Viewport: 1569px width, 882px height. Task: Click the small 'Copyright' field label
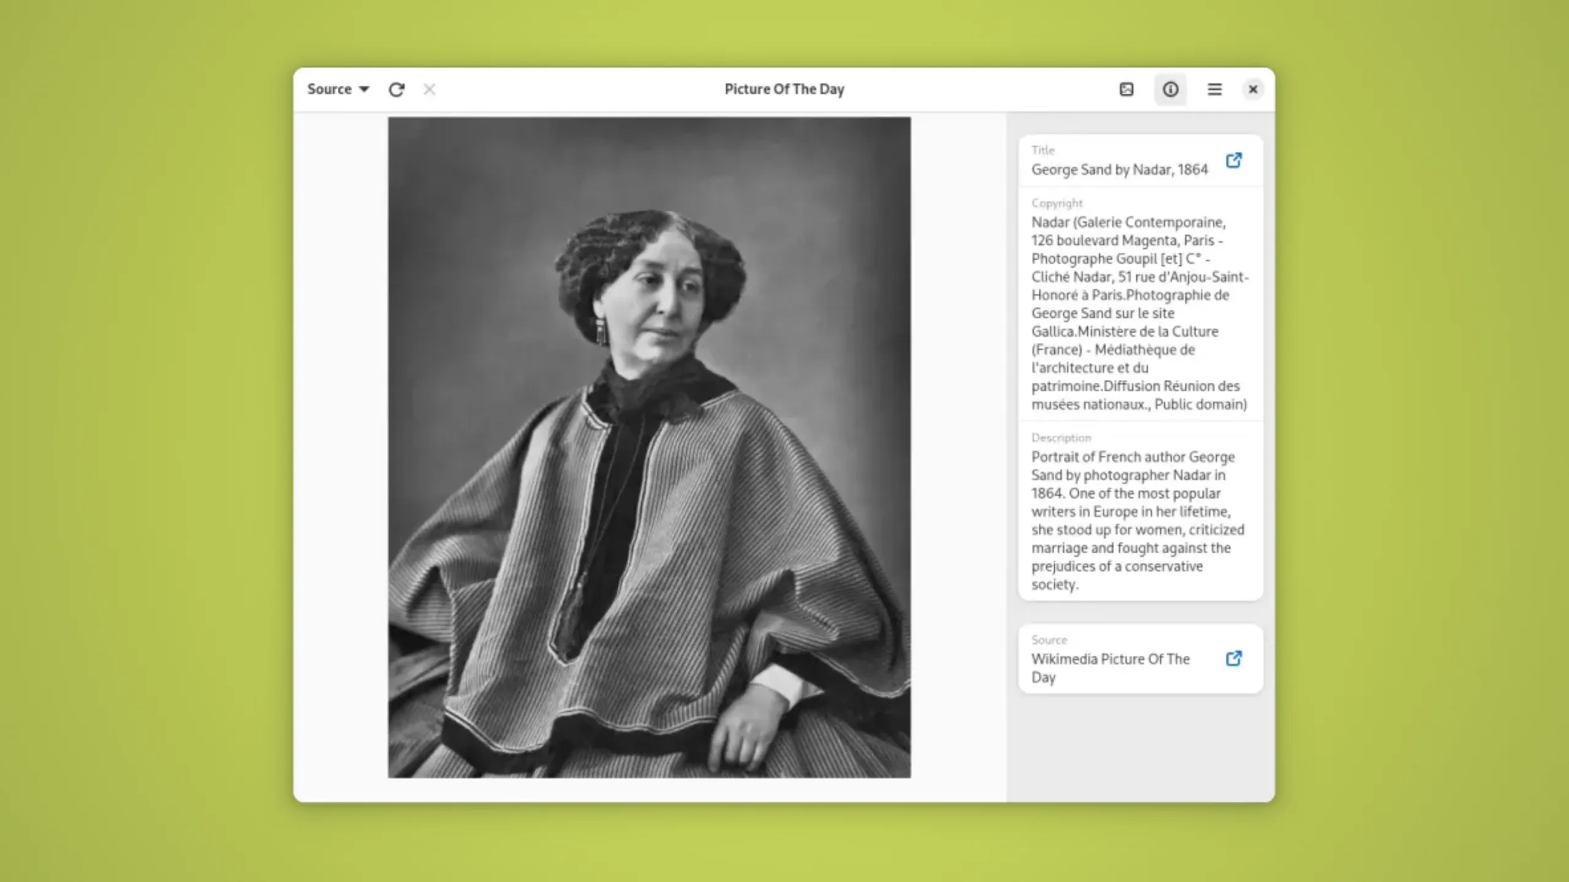(1057, 203)
